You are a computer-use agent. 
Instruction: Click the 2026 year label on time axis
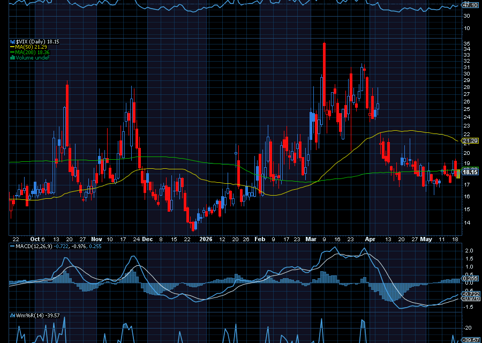(x=206, y=240)
